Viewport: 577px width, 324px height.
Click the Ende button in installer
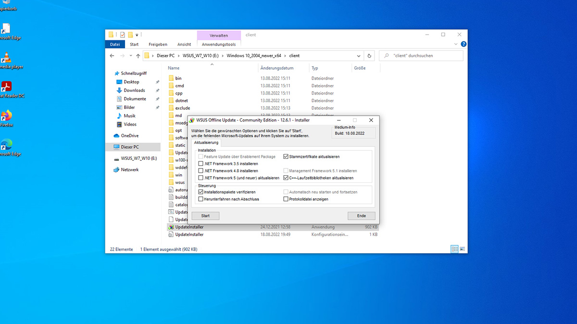(362, 216)
